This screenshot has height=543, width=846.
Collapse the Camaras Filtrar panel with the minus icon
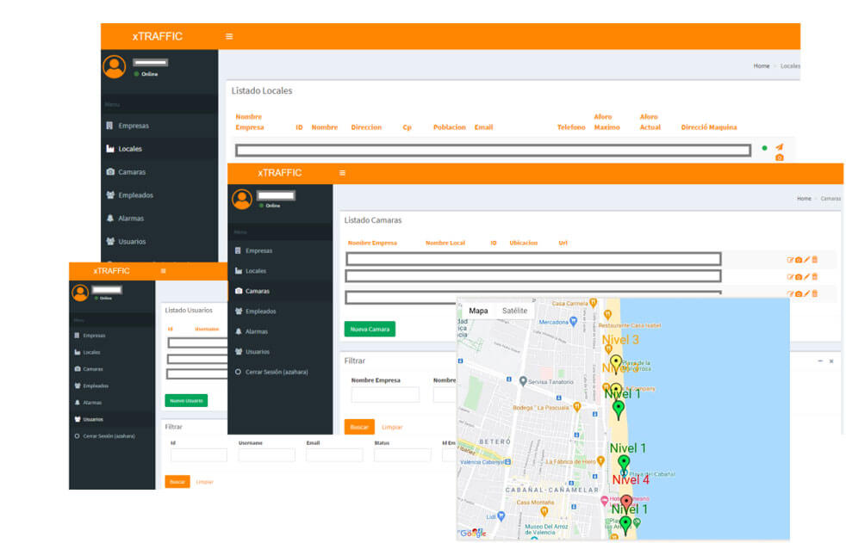tap(819, 361)
